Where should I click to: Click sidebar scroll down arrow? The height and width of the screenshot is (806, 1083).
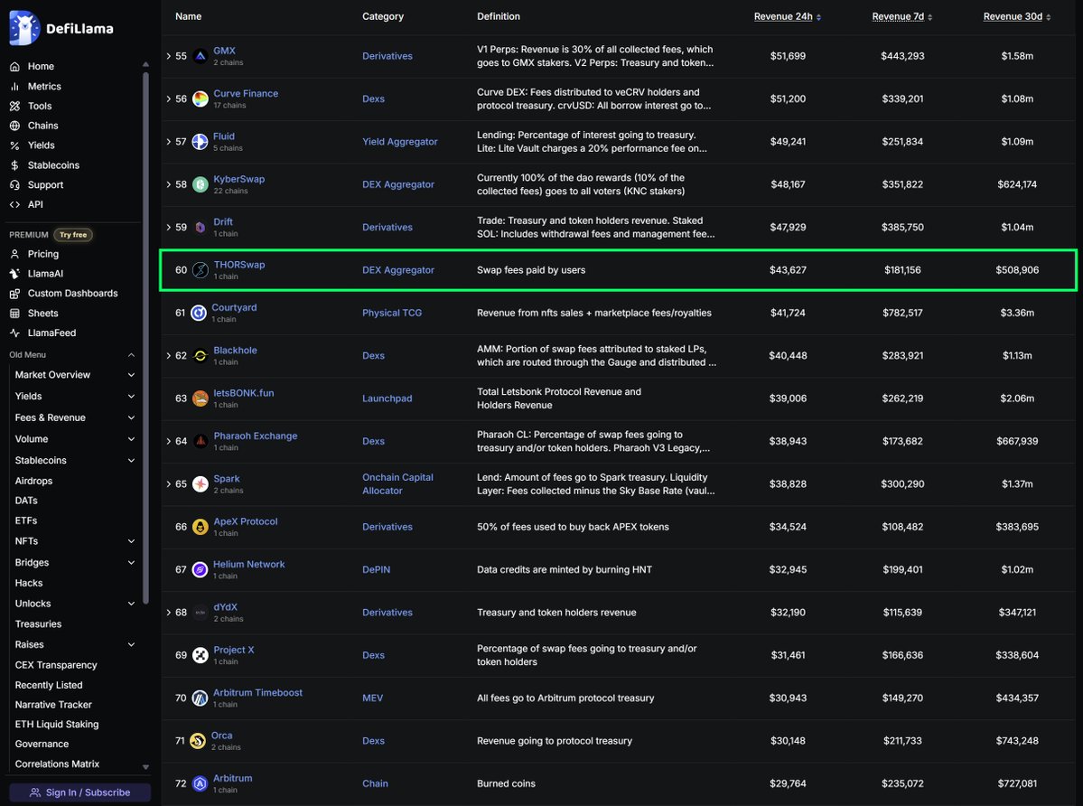pyautogui.click(x=145, y=766)
